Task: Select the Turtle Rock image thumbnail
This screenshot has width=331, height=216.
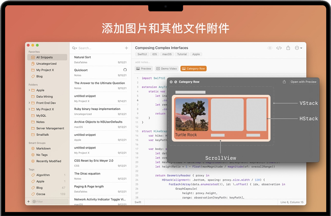Action: click(x=192, y=115)
